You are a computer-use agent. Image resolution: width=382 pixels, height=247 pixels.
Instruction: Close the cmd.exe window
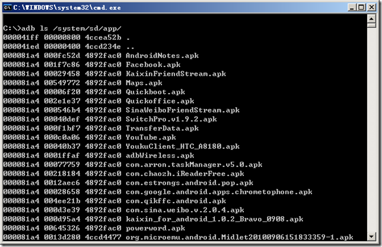pos(371,8)
